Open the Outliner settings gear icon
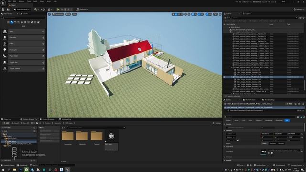The width and height of the screenshot is (306, 172). (x=303, y=18)
